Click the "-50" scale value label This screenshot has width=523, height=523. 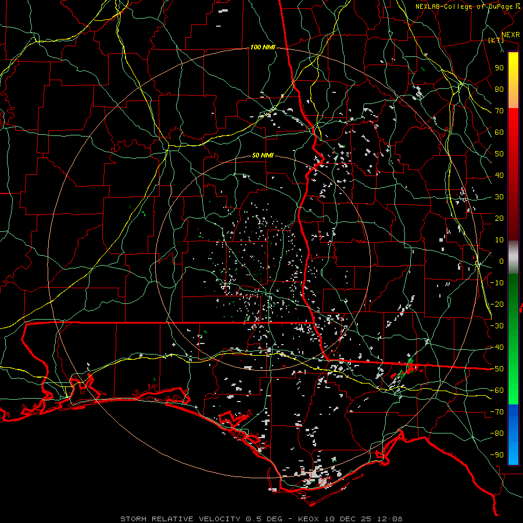pyautogui.click(x=497, y=369)
